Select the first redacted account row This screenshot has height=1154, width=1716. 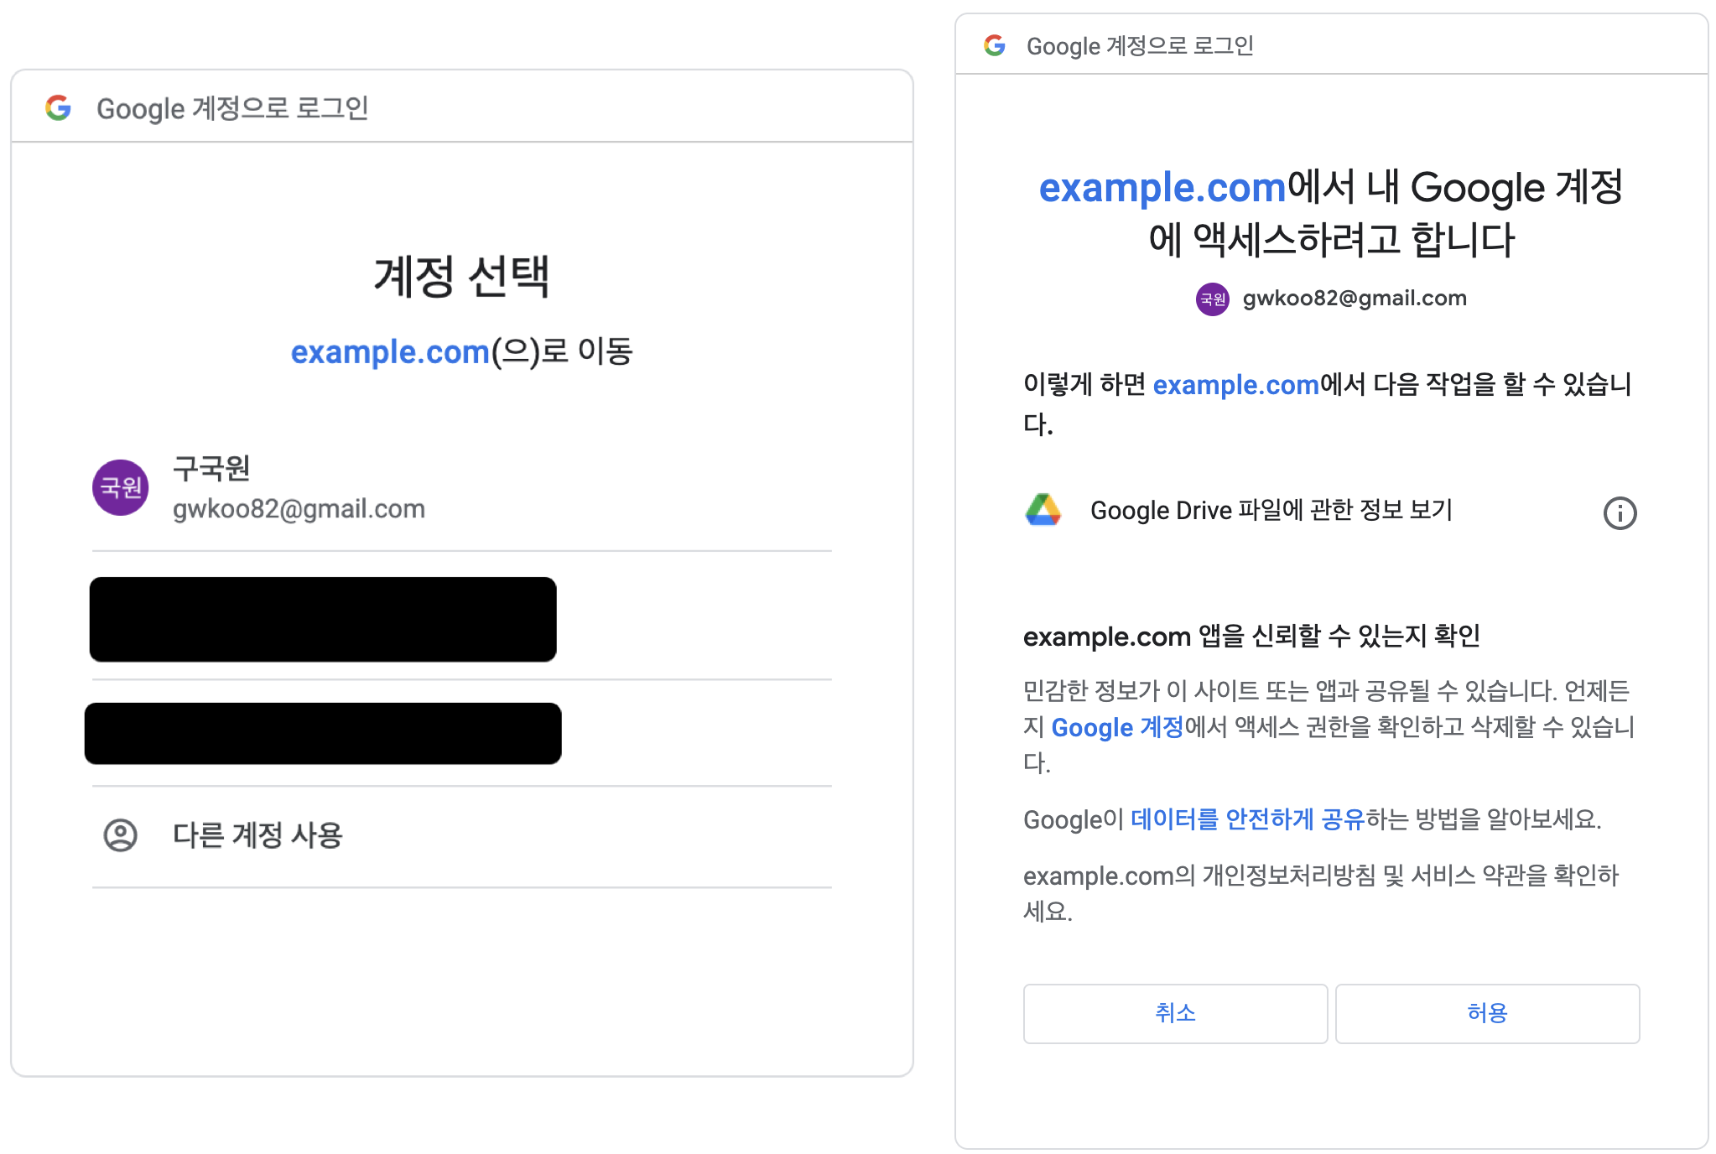[x=323, y=619]
